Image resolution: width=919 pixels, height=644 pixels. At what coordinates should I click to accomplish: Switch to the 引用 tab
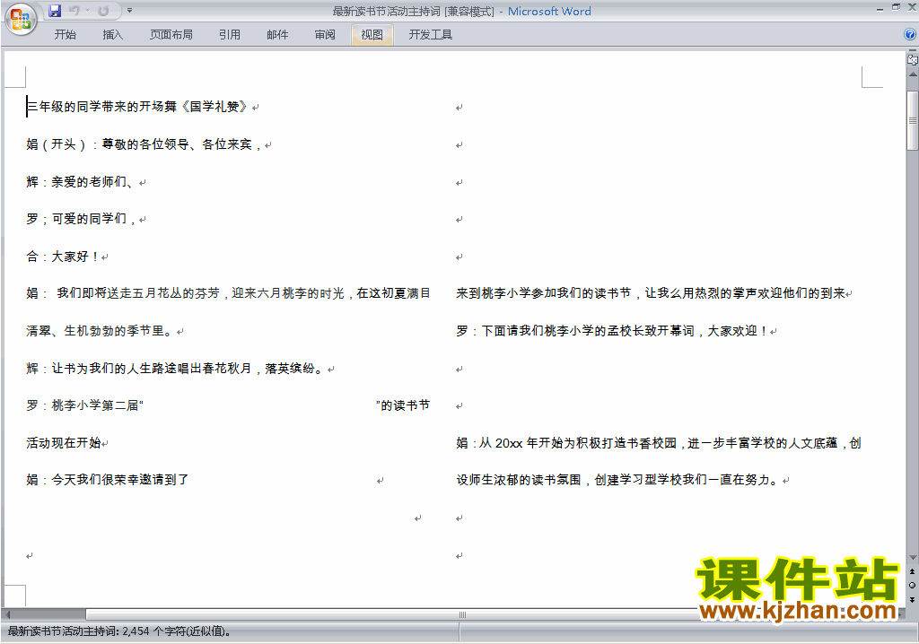230,35
